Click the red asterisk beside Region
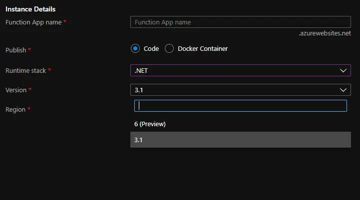 coord(29,109)
